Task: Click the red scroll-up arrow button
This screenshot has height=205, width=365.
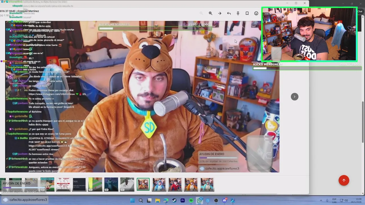Action: (344, 180)
